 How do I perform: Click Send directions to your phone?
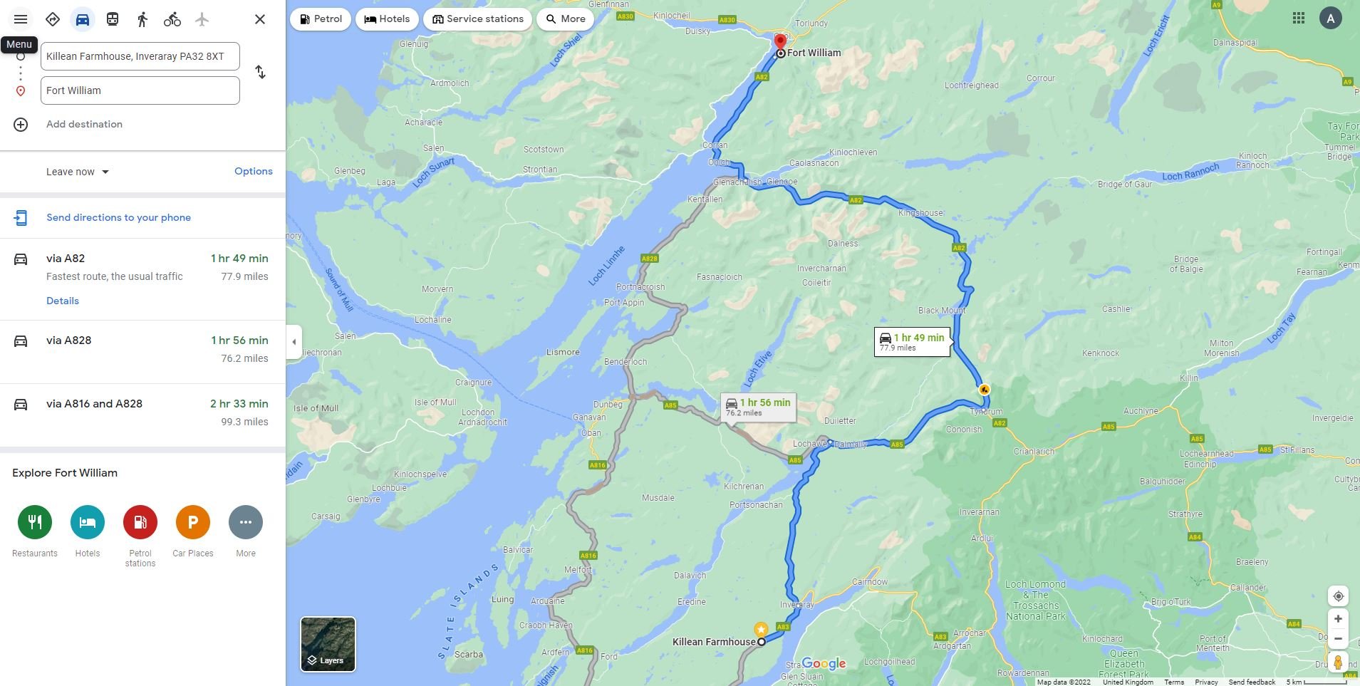[x=118, y=217]
